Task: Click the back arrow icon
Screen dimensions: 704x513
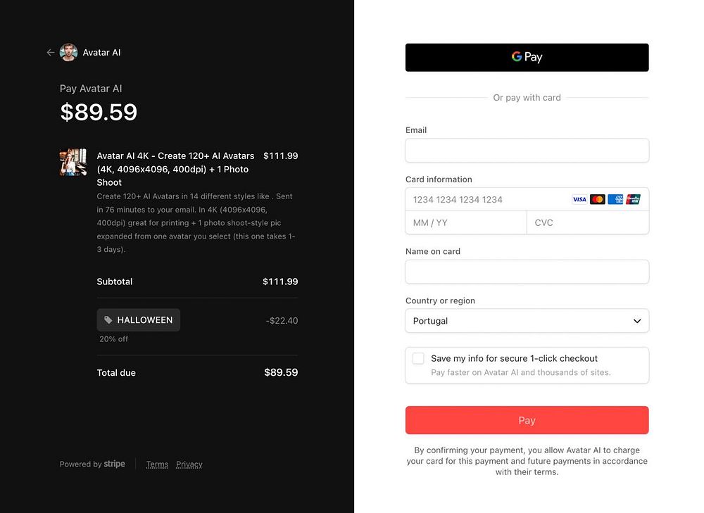Action: 50,53
